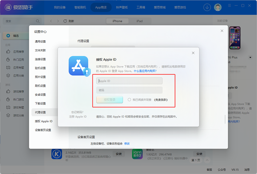Open 热门游戏 flame icon

[8, 99]
